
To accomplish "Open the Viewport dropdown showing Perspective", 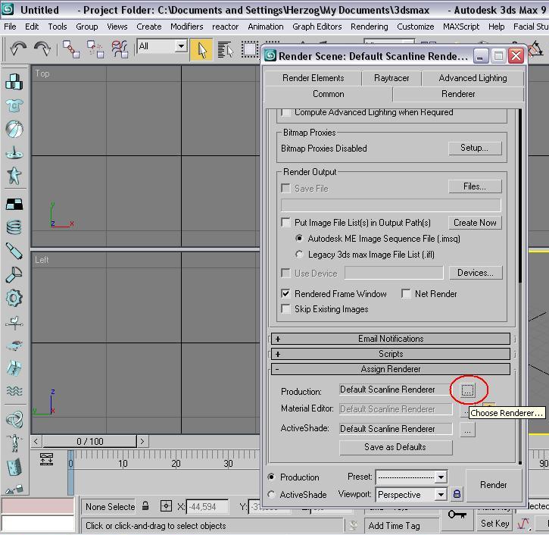I will (441, 494).
